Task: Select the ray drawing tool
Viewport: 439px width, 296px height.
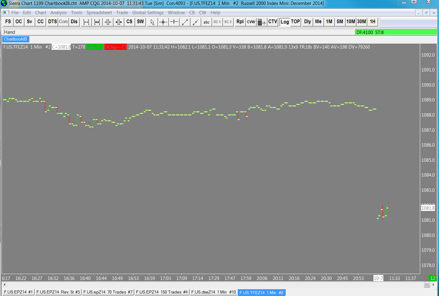Action: pos(196,22)
